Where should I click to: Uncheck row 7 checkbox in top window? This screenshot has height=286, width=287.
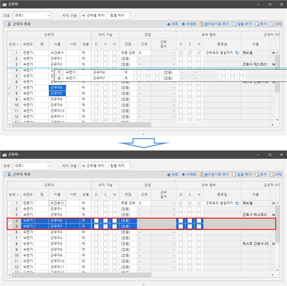9,87
